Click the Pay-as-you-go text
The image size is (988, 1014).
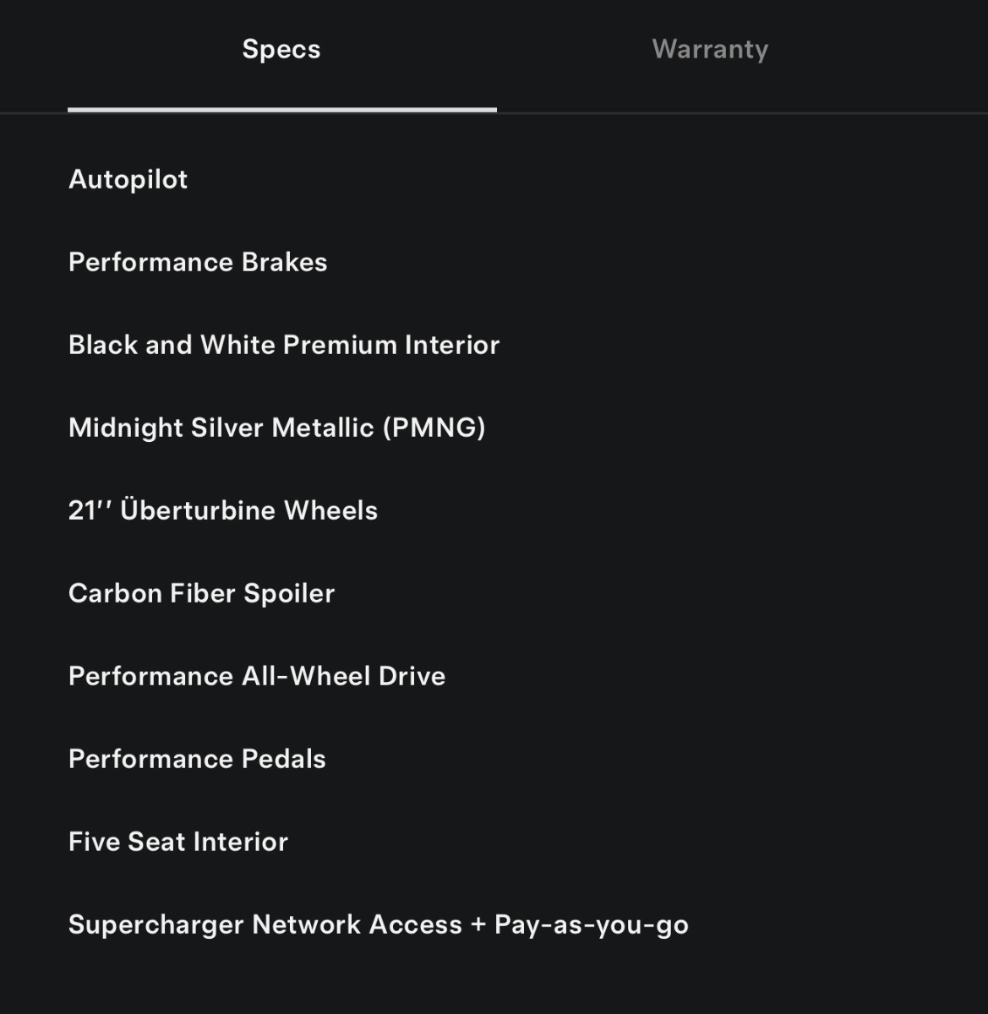pyautogui.click(x=592, y=924)
